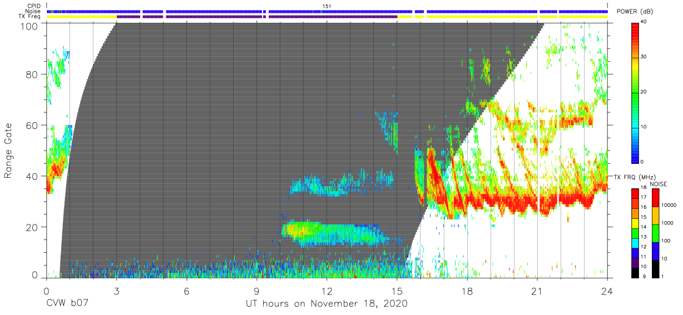
Task: Click the purple segment of the TX Freq strip
Action: tap(257, 17)
